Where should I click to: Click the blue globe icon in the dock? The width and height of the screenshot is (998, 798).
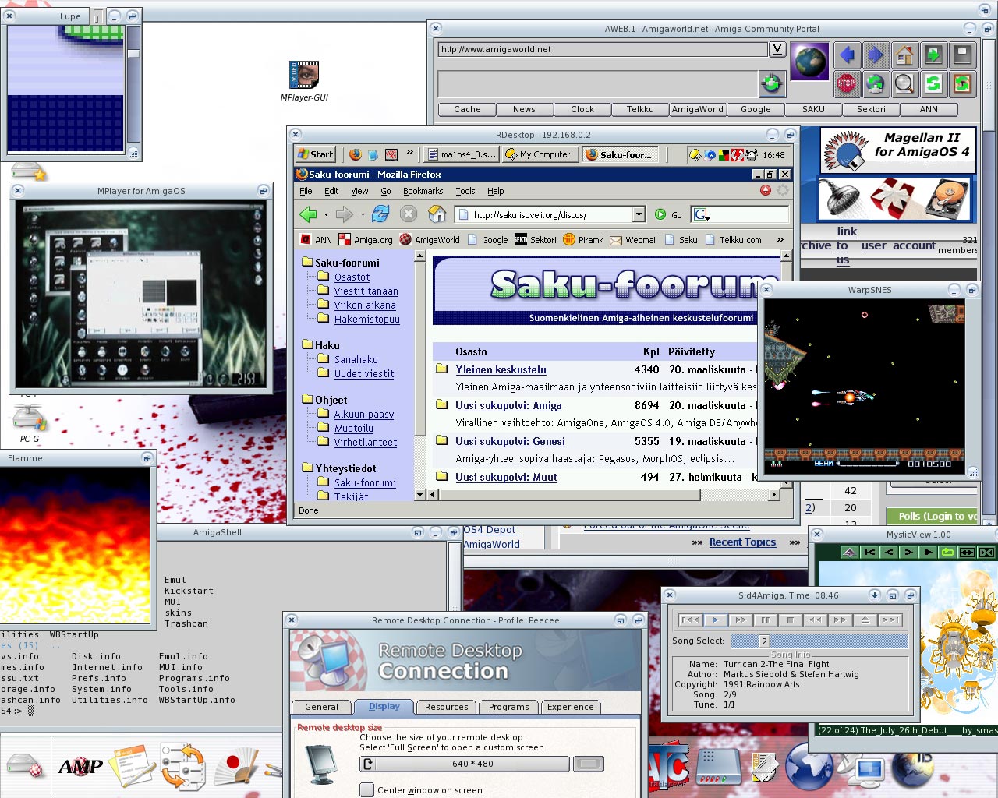(809, 767)
